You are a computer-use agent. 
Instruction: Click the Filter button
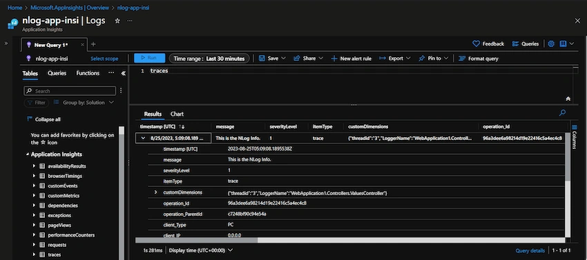37,103
